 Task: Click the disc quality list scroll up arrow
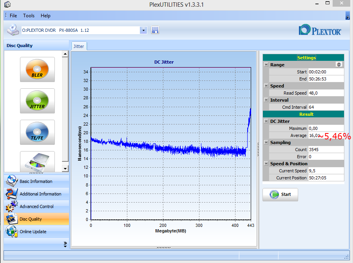(65, 54)
